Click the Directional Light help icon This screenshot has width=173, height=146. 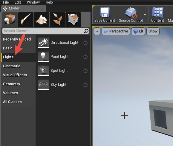pyautogui.click(x=85, y=43)
